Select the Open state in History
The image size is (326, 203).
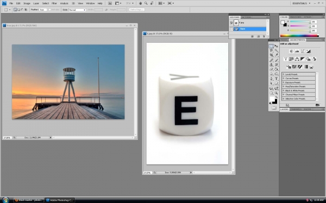pos(249,29)
